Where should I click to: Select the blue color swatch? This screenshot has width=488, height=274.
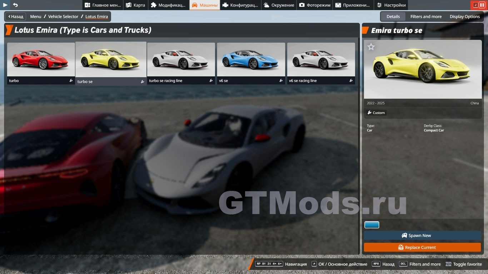372,225
